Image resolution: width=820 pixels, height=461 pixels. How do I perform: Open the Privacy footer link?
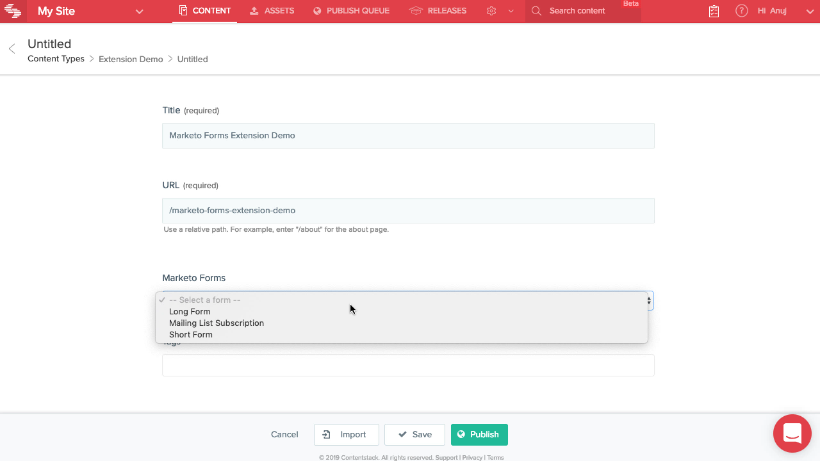[472, 458]
